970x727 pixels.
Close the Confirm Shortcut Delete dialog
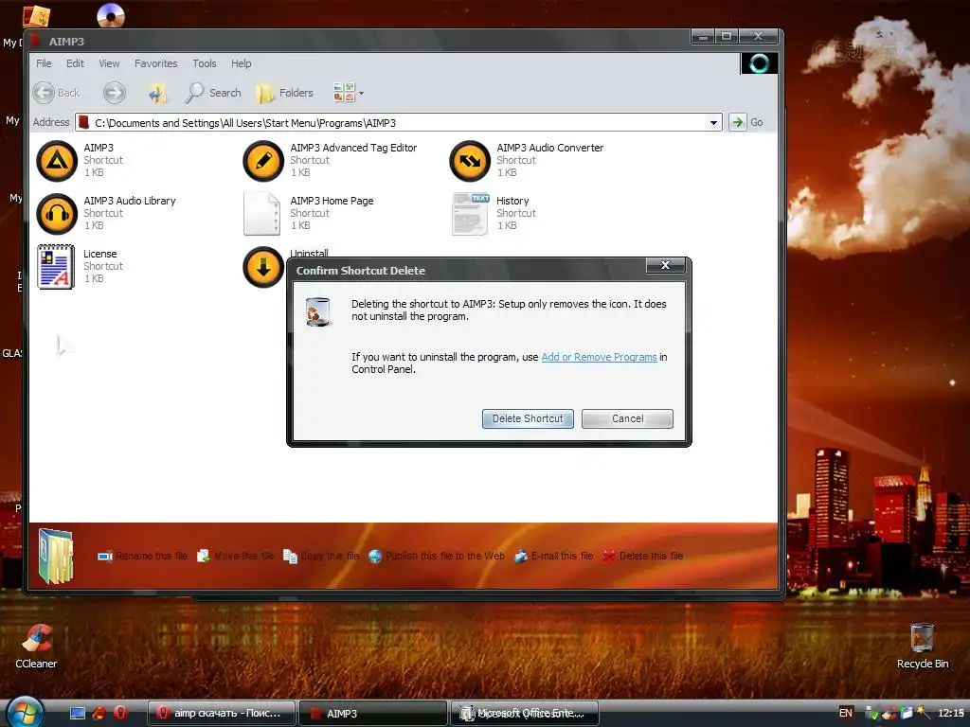[x=665, y=265]
